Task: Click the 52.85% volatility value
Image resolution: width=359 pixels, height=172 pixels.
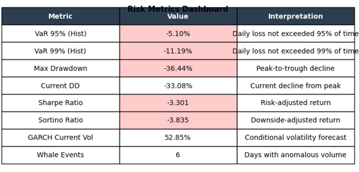Action: [178, 138]
